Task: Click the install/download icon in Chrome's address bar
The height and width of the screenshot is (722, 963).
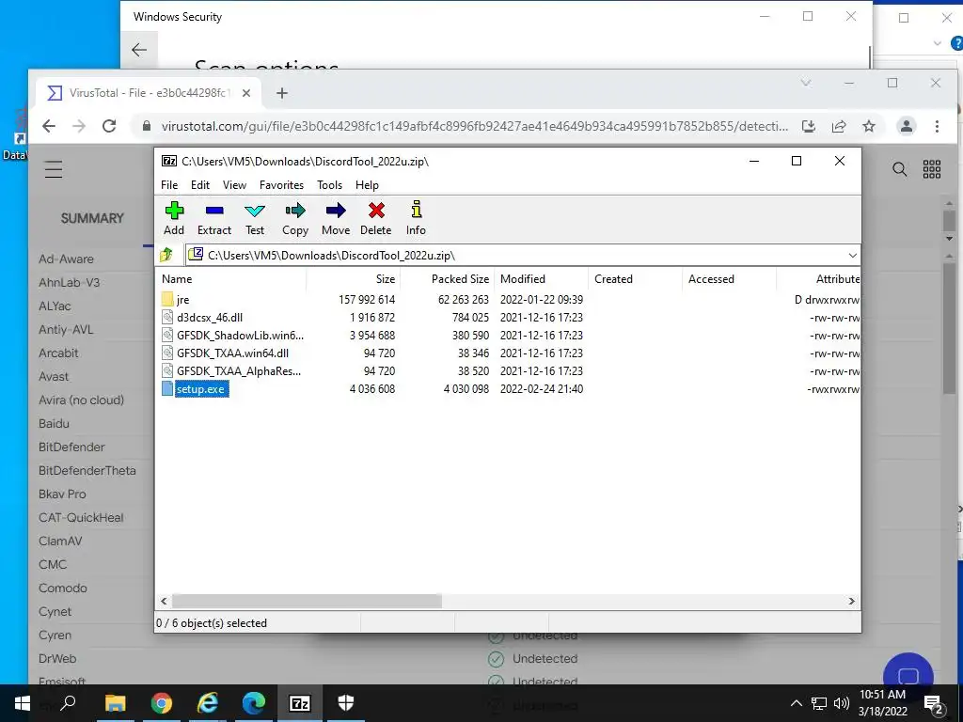Action: click(x=809, y=126)
